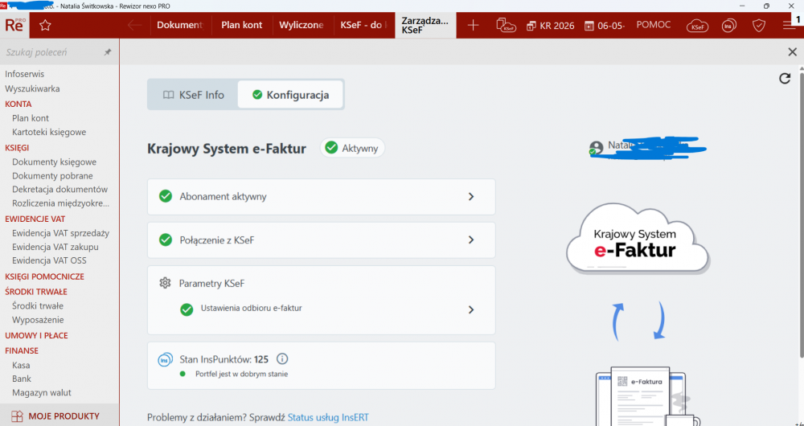This screenshot has width=804, height=426.
Task: Expand the Połączenie z KSeF chevron
Action: tap(471, 240)
